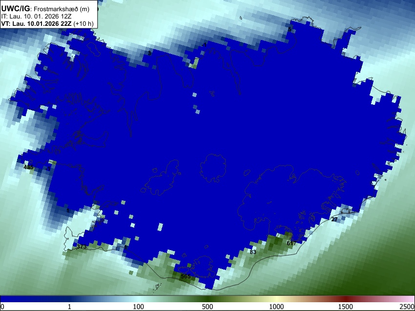The image size is (415, 311).
Task: Click the color scale tick label 1500
Action: coord(346,307)
